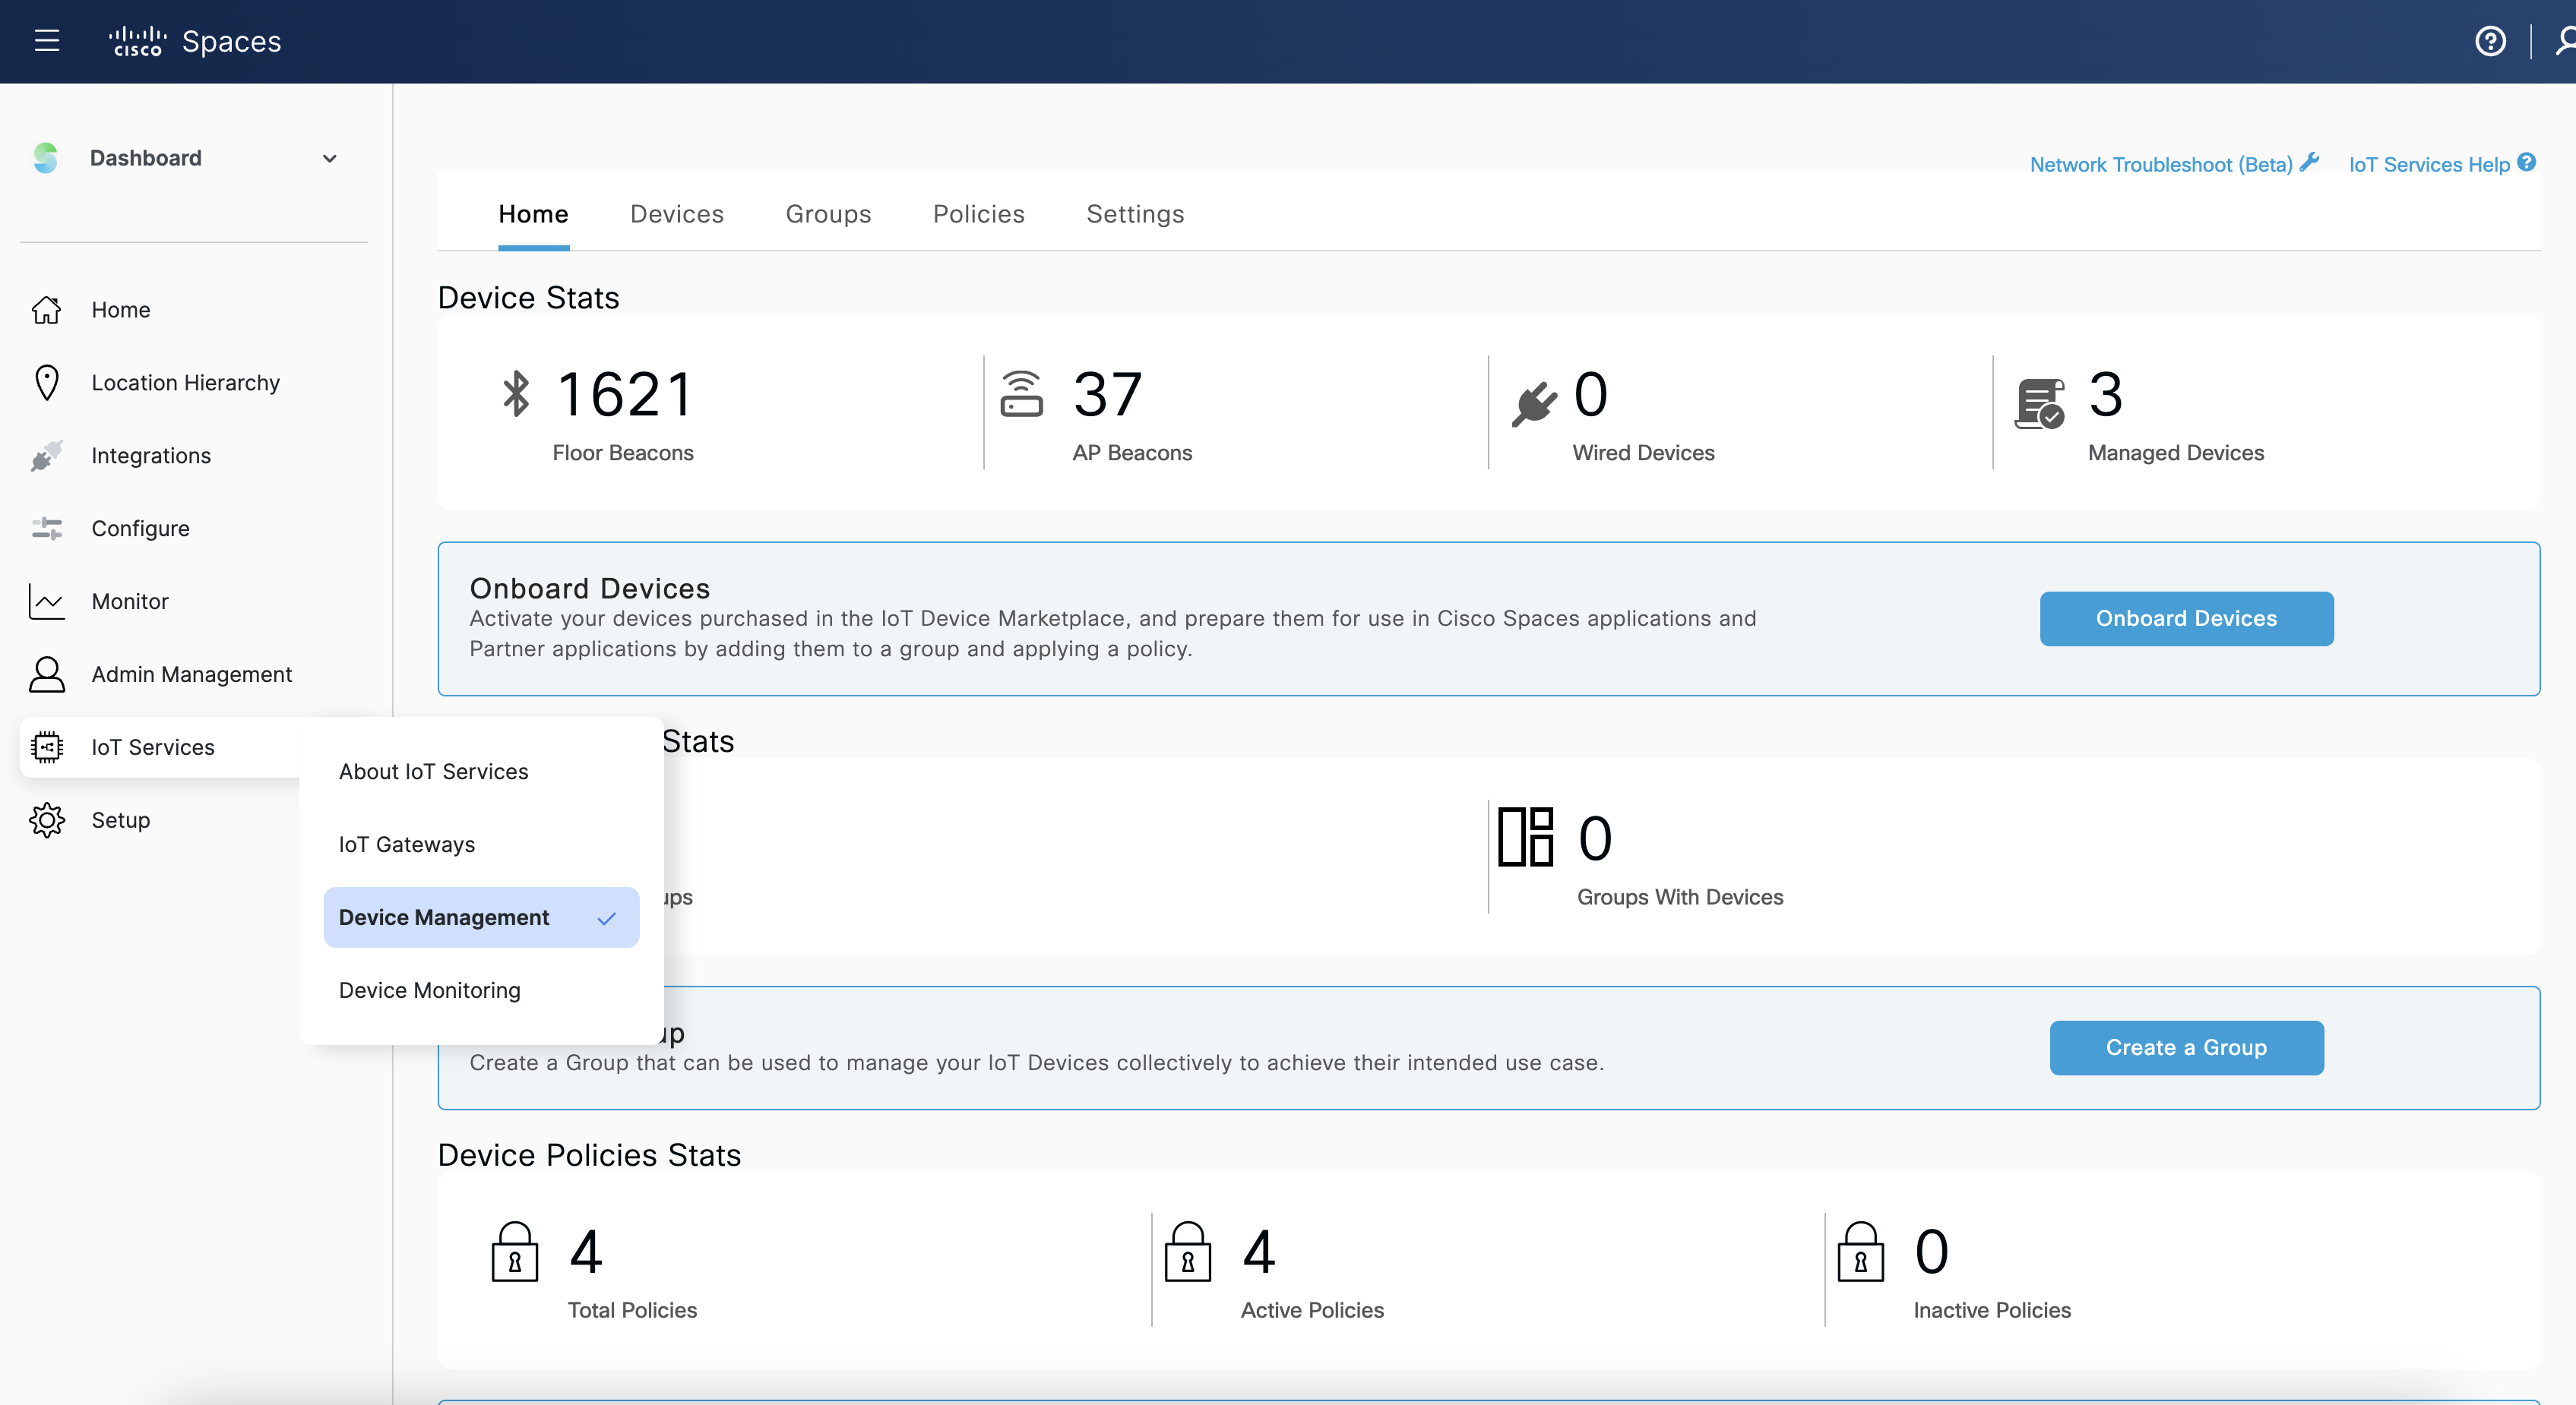Open the hamburger navigation menu
Image resolution: width=2576 pixels, height=1405 pixels.
(x=47, y=41)
